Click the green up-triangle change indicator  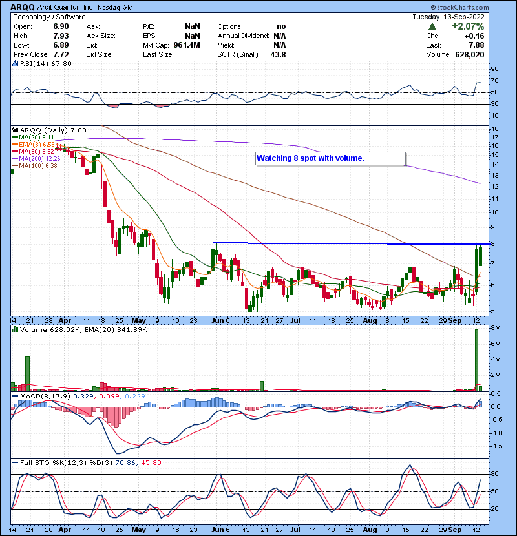(x=432, y=26)
